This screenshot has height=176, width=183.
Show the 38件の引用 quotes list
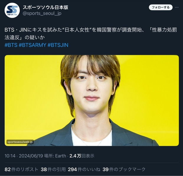[53, 169]
